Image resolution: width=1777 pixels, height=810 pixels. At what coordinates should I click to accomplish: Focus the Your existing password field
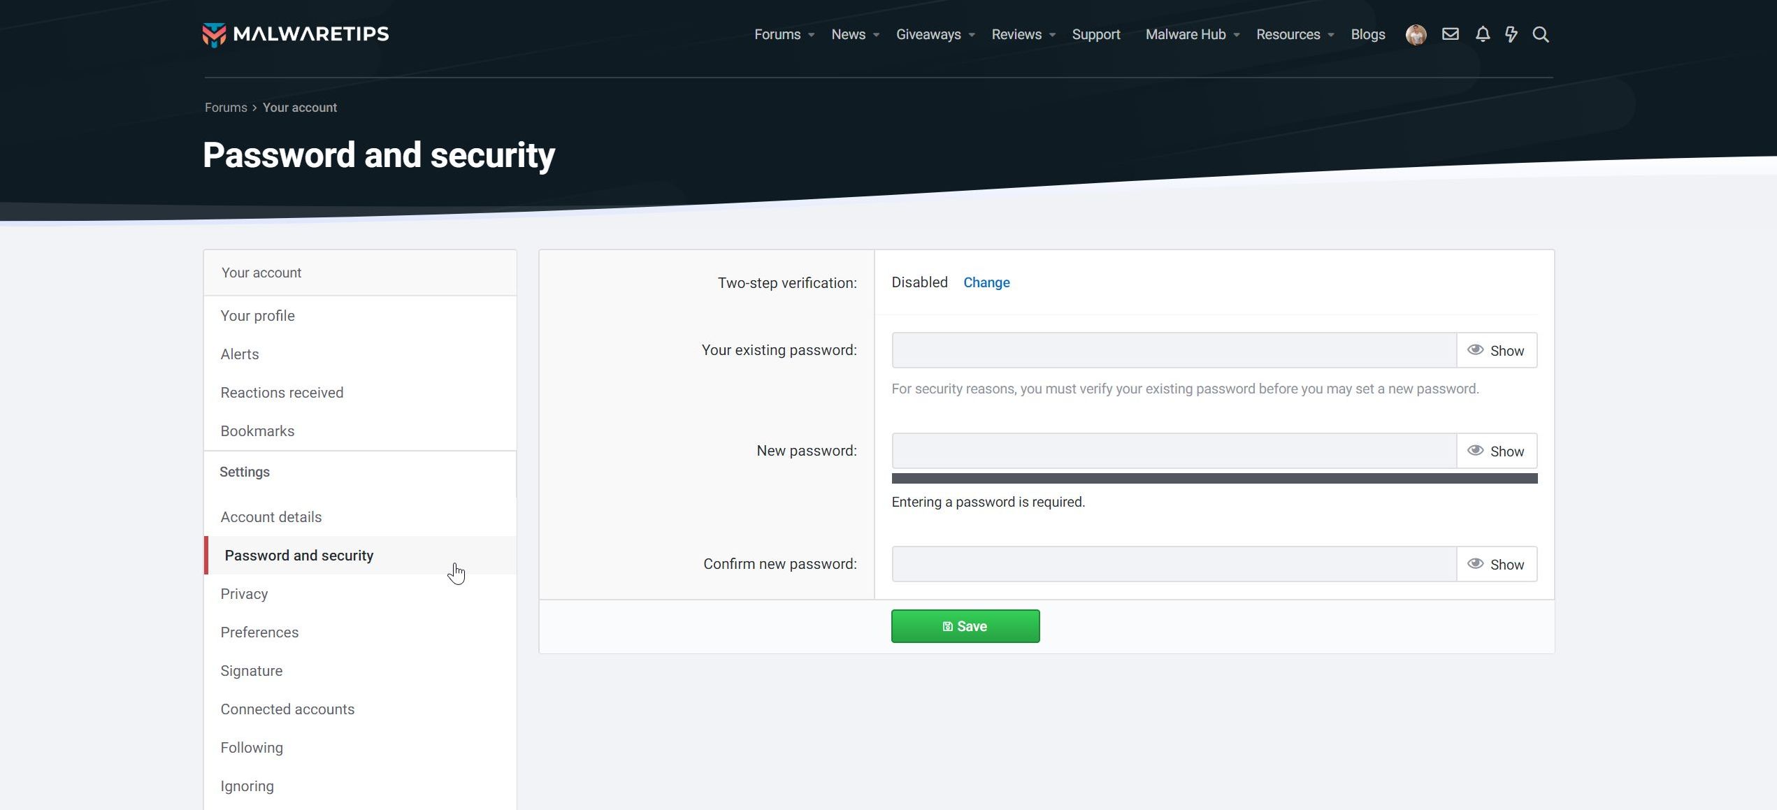tap(1174, 351)
